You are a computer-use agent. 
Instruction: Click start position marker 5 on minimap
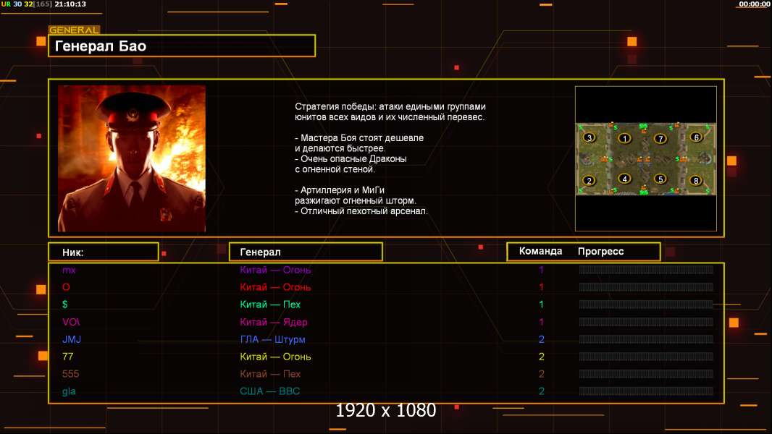click(x=660, y=179)
